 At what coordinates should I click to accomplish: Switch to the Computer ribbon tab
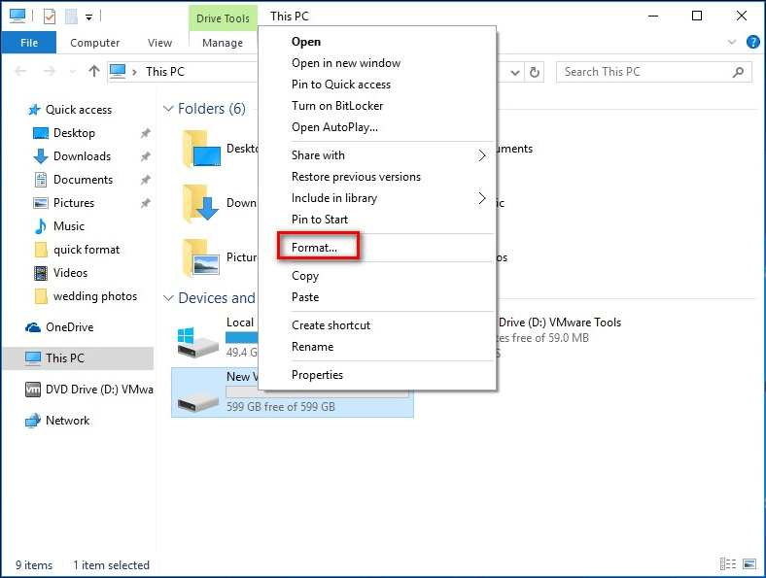tap(94, 43)
